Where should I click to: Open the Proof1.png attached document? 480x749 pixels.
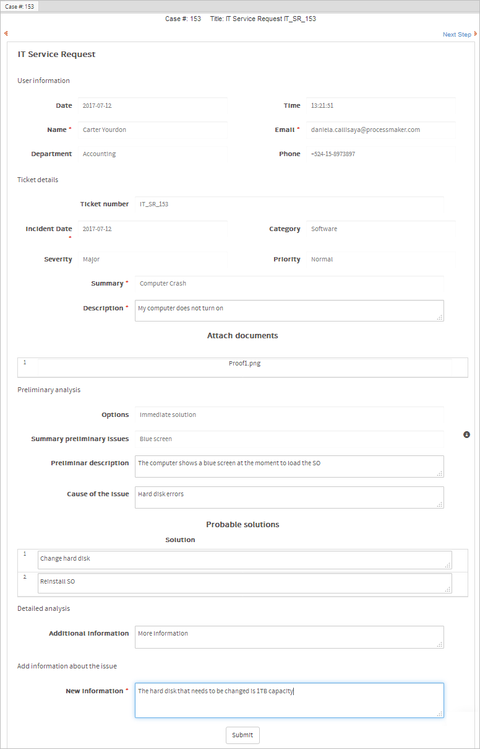pos(244,364)
